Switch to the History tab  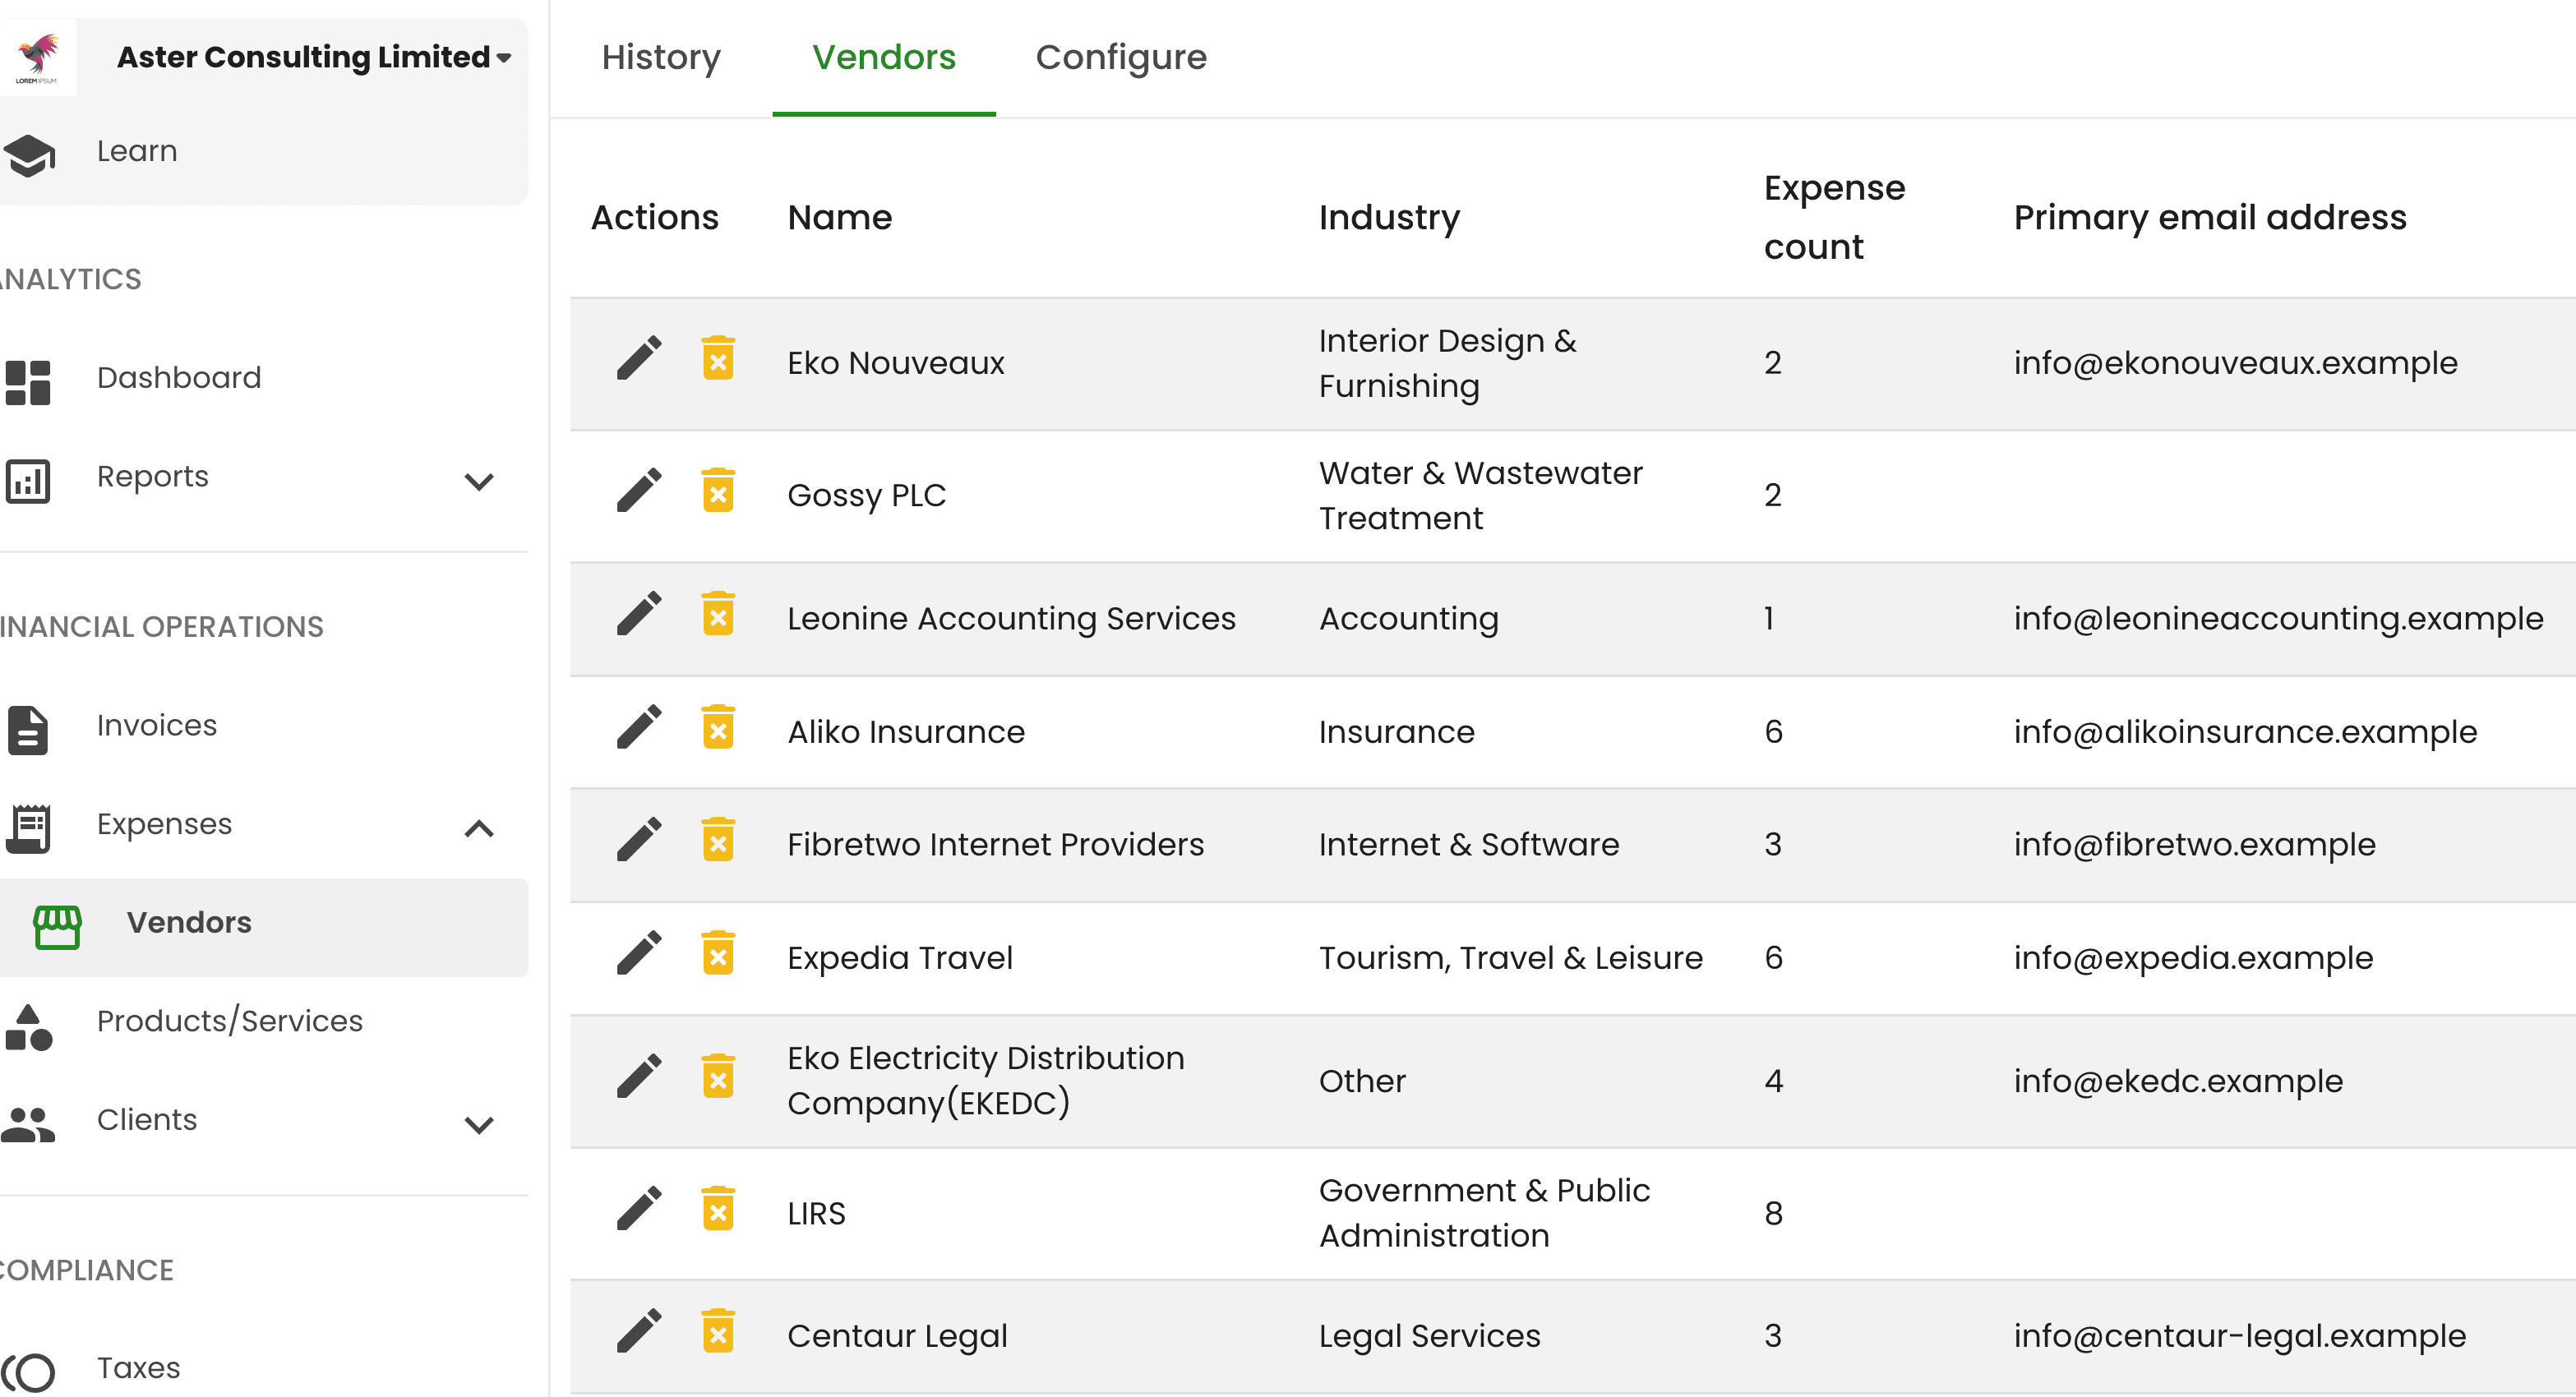[662, 57]
